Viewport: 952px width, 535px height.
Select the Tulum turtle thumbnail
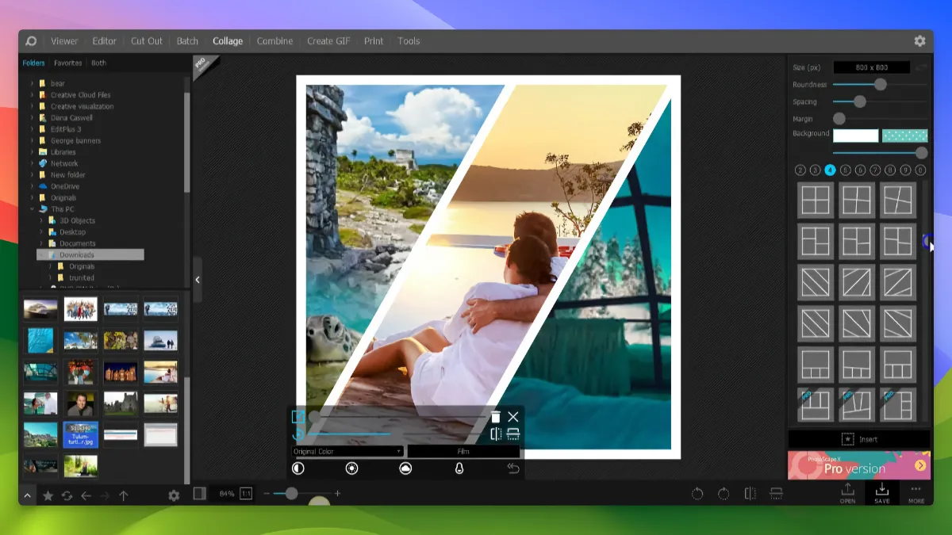(80, 434)
